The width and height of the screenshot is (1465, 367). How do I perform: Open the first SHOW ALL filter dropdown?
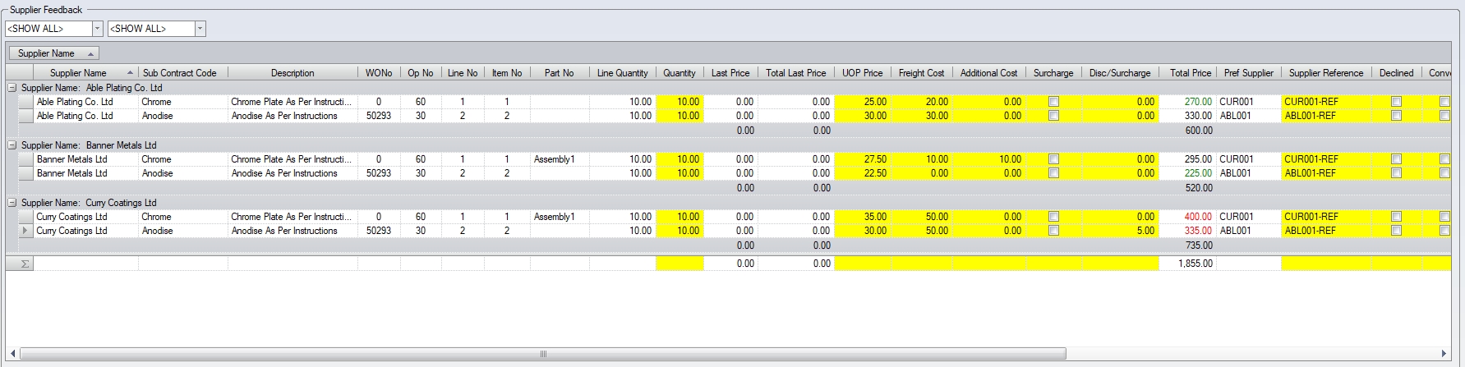(x=97, y=29)
